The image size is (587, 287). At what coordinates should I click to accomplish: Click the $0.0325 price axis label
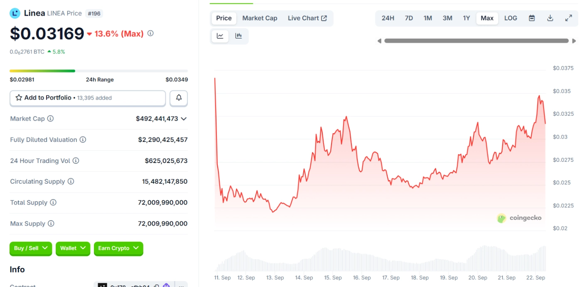pyautogui.click(x=563, y=114)
